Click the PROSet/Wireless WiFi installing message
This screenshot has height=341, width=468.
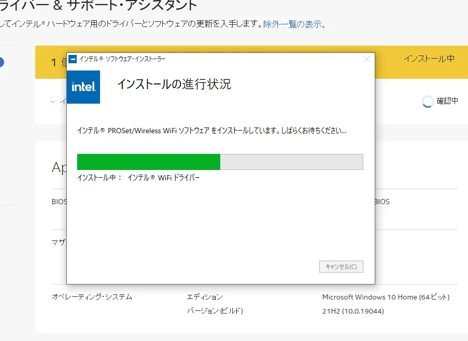click(x=211, y=131)
